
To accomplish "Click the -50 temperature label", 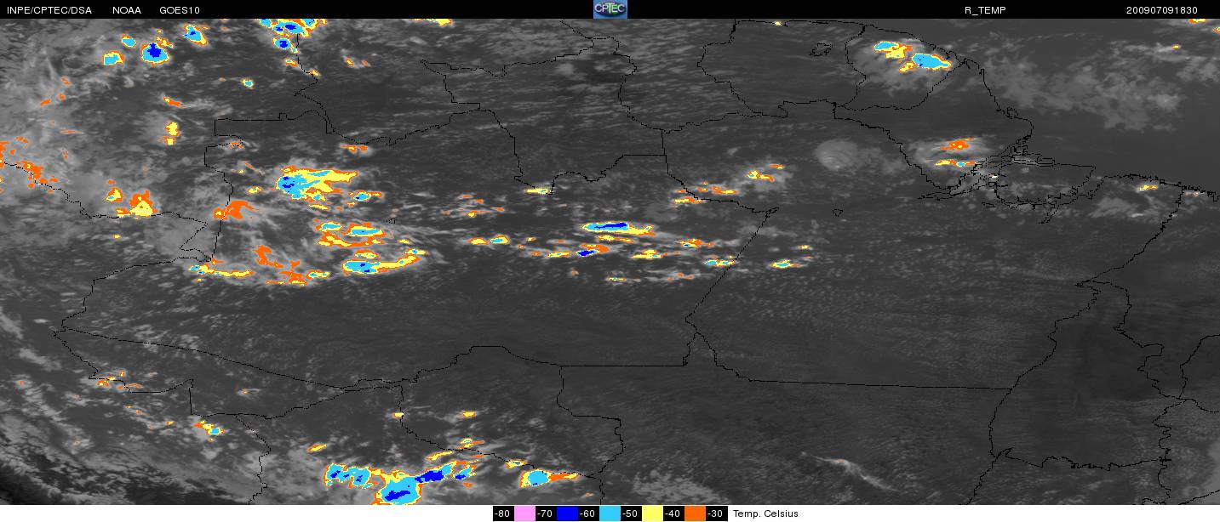I will point(631,513).
